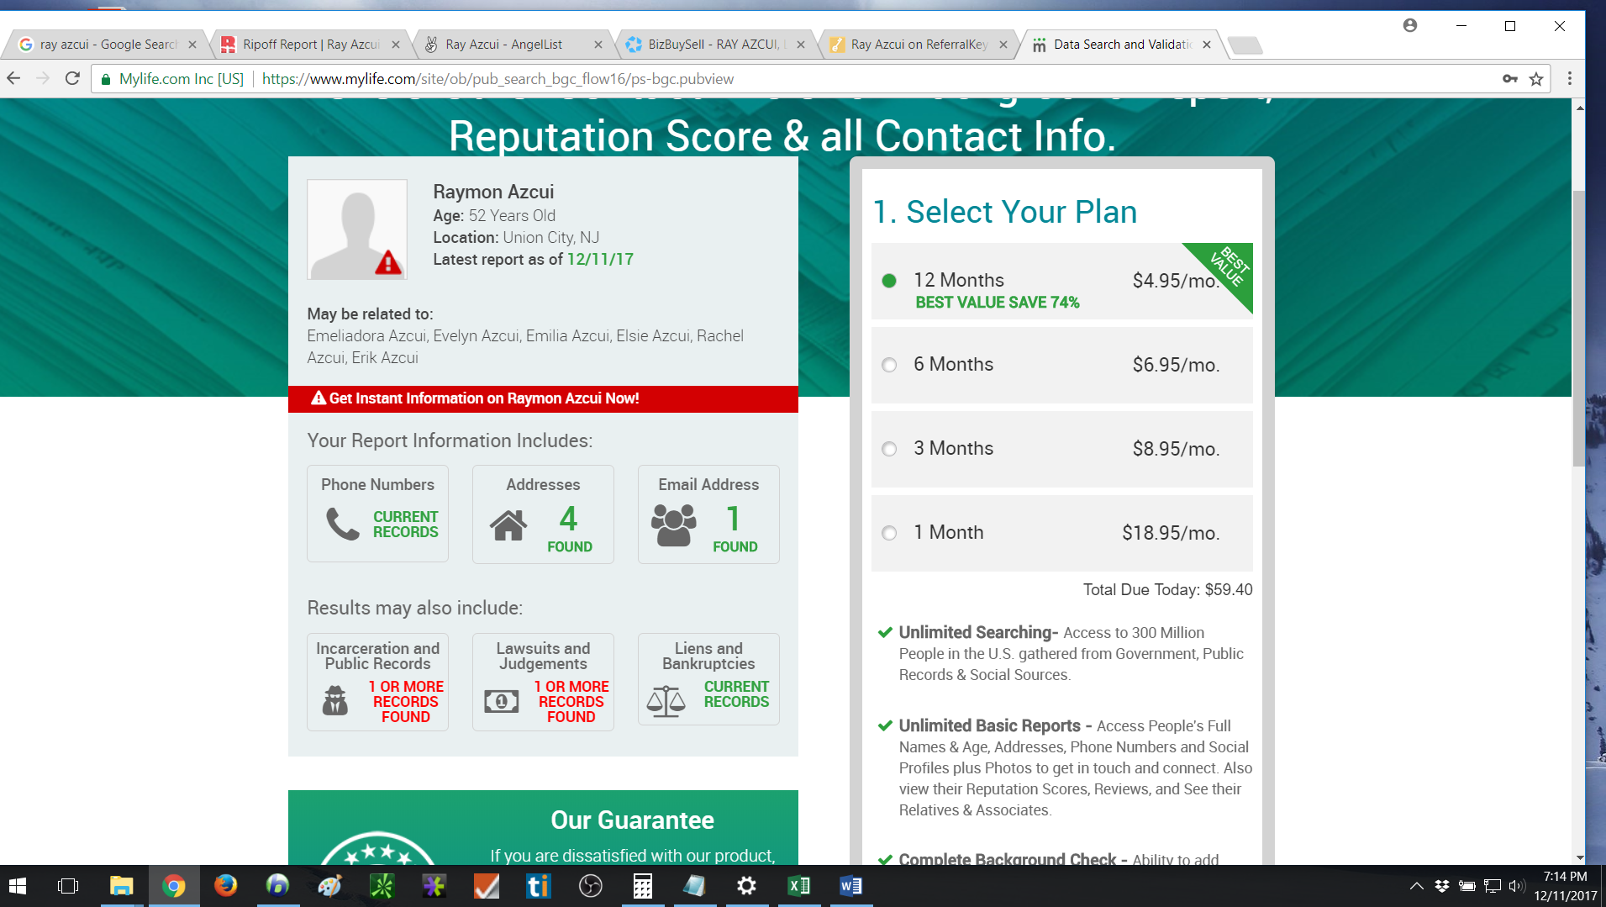1606x907 pixels.
Task: Open Task View in taskbar
Action: click(68, 886)
